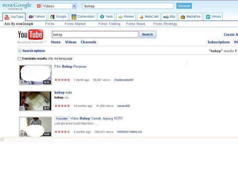The height and width of the screenshot is (178, 238).
Task: Enable Translate results into my language checkbox
Action: pyautogui.click(x=19, y=59)
